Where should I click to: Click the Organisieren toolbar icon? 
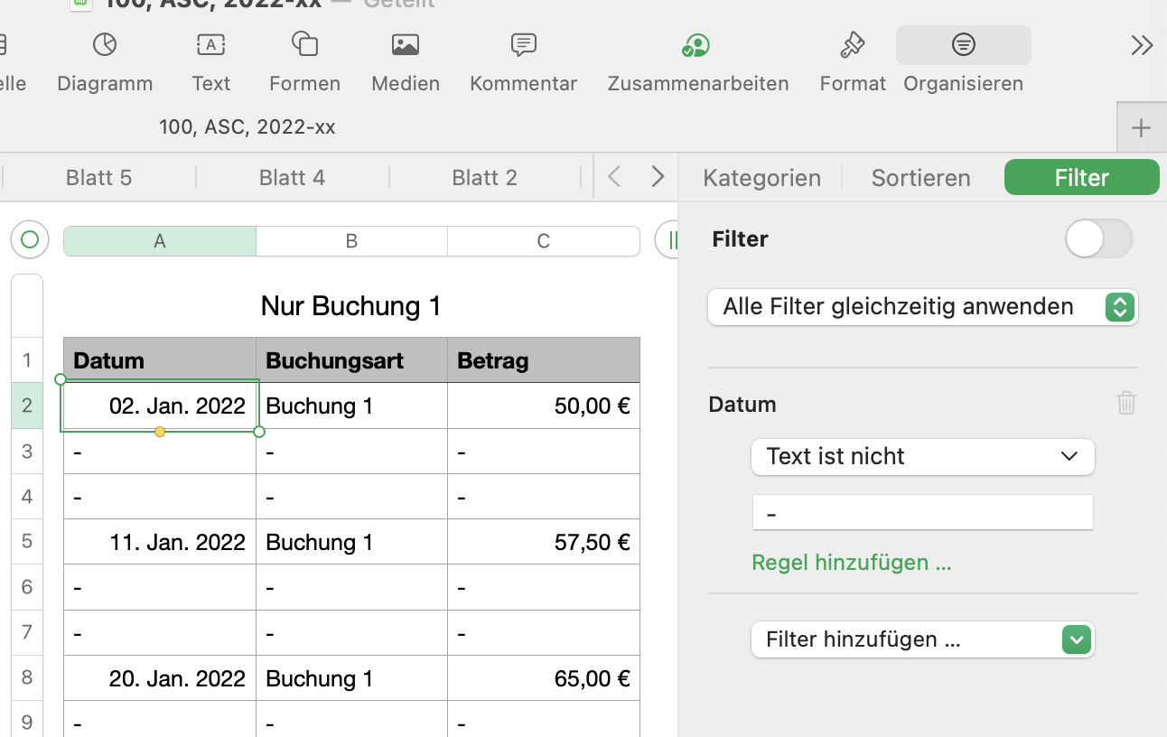(963, 45)
